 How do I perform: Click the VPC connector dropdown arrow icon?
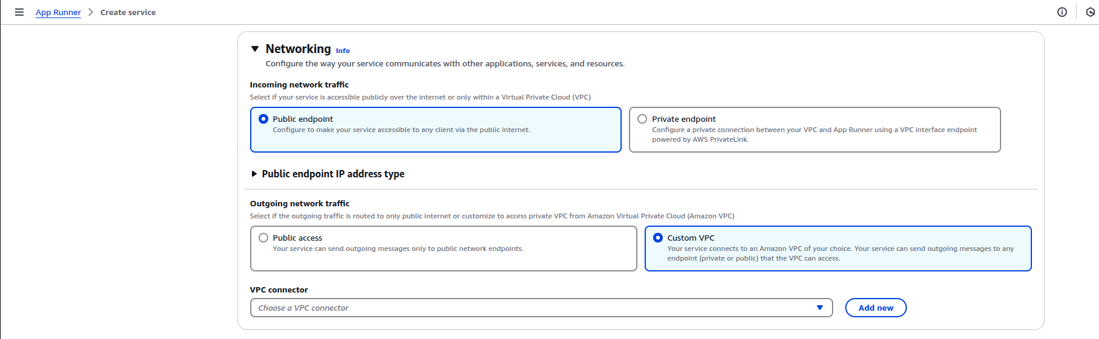[x=819, y=308]
